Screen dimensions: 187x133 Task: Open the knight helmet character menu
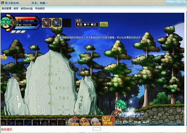[73, 121]
